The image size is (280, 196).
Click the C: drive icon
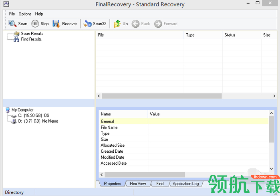coord(14,116)
